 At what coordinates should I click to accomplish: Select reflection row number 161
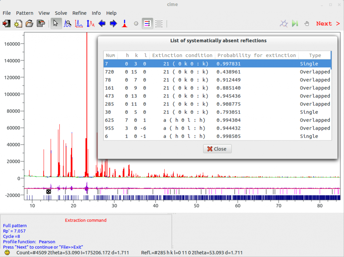tap(217, 88)
